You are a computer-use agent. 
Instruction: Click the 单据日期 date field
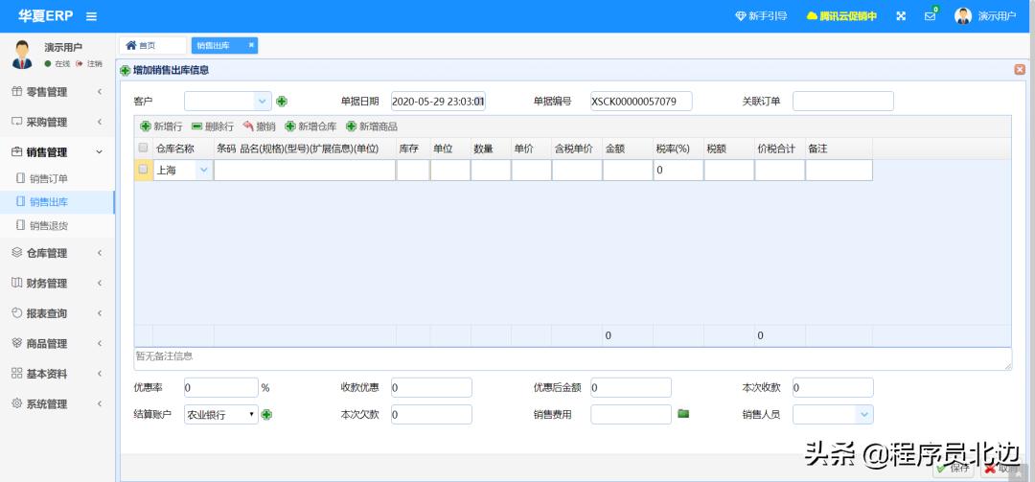pyautogui.click(x=438, y=101)
